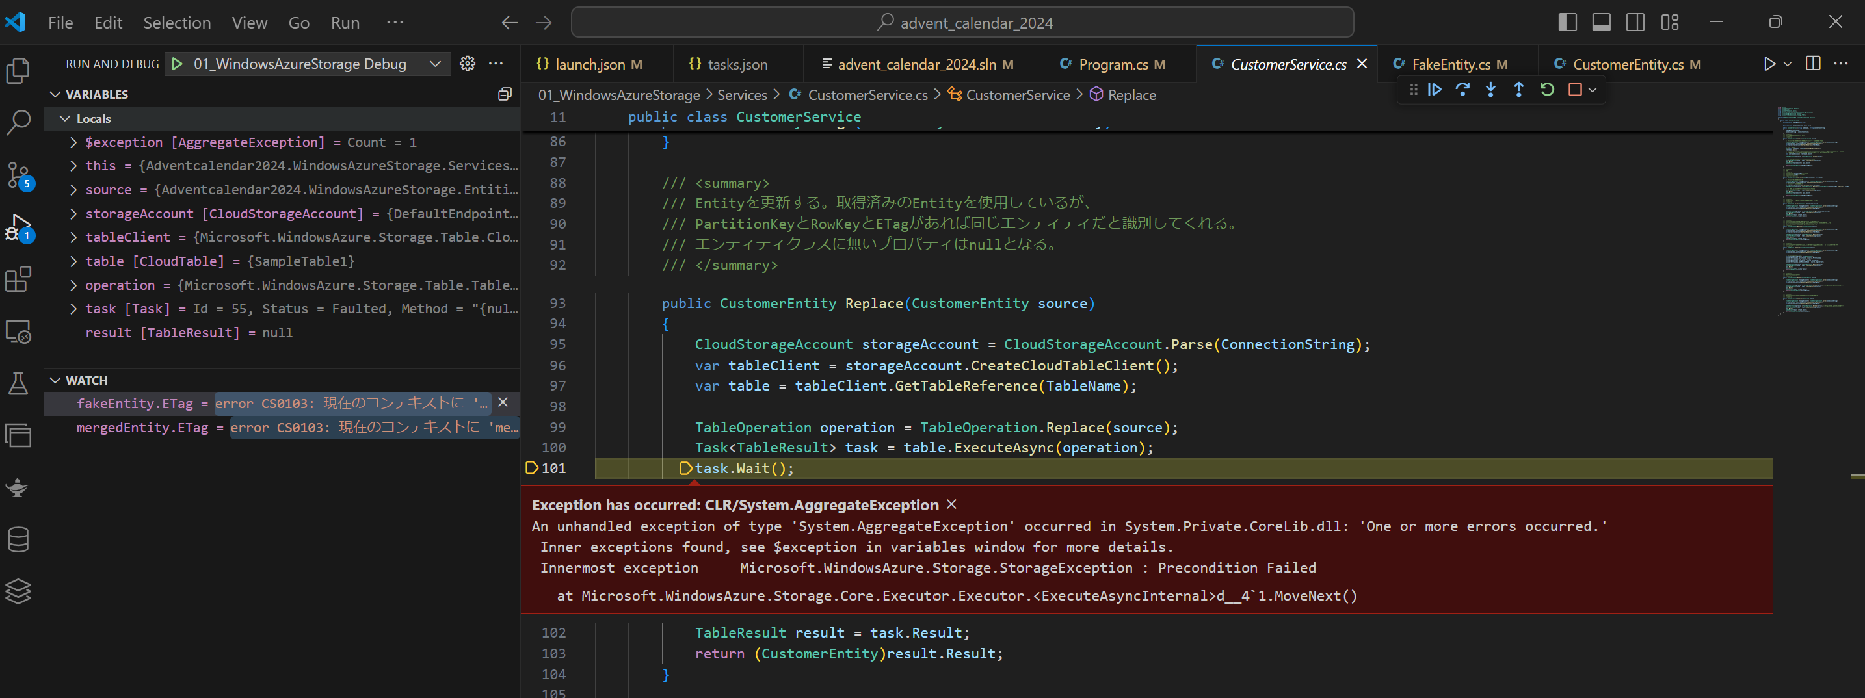This screenshot has width=1865, height=698.
Task: Switch to the Program.cs tab
Action: [1113, 64]
